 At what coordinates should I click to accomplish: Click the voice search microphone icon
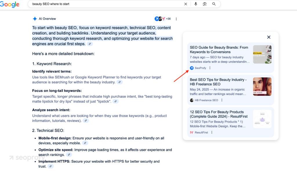tap(196, 4)
